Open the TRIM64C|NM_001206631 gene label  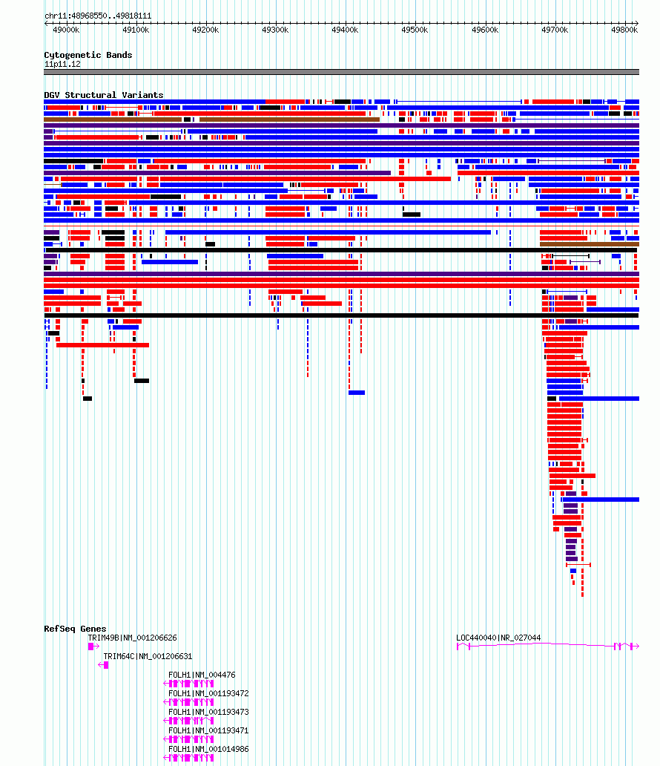point(148,656)
